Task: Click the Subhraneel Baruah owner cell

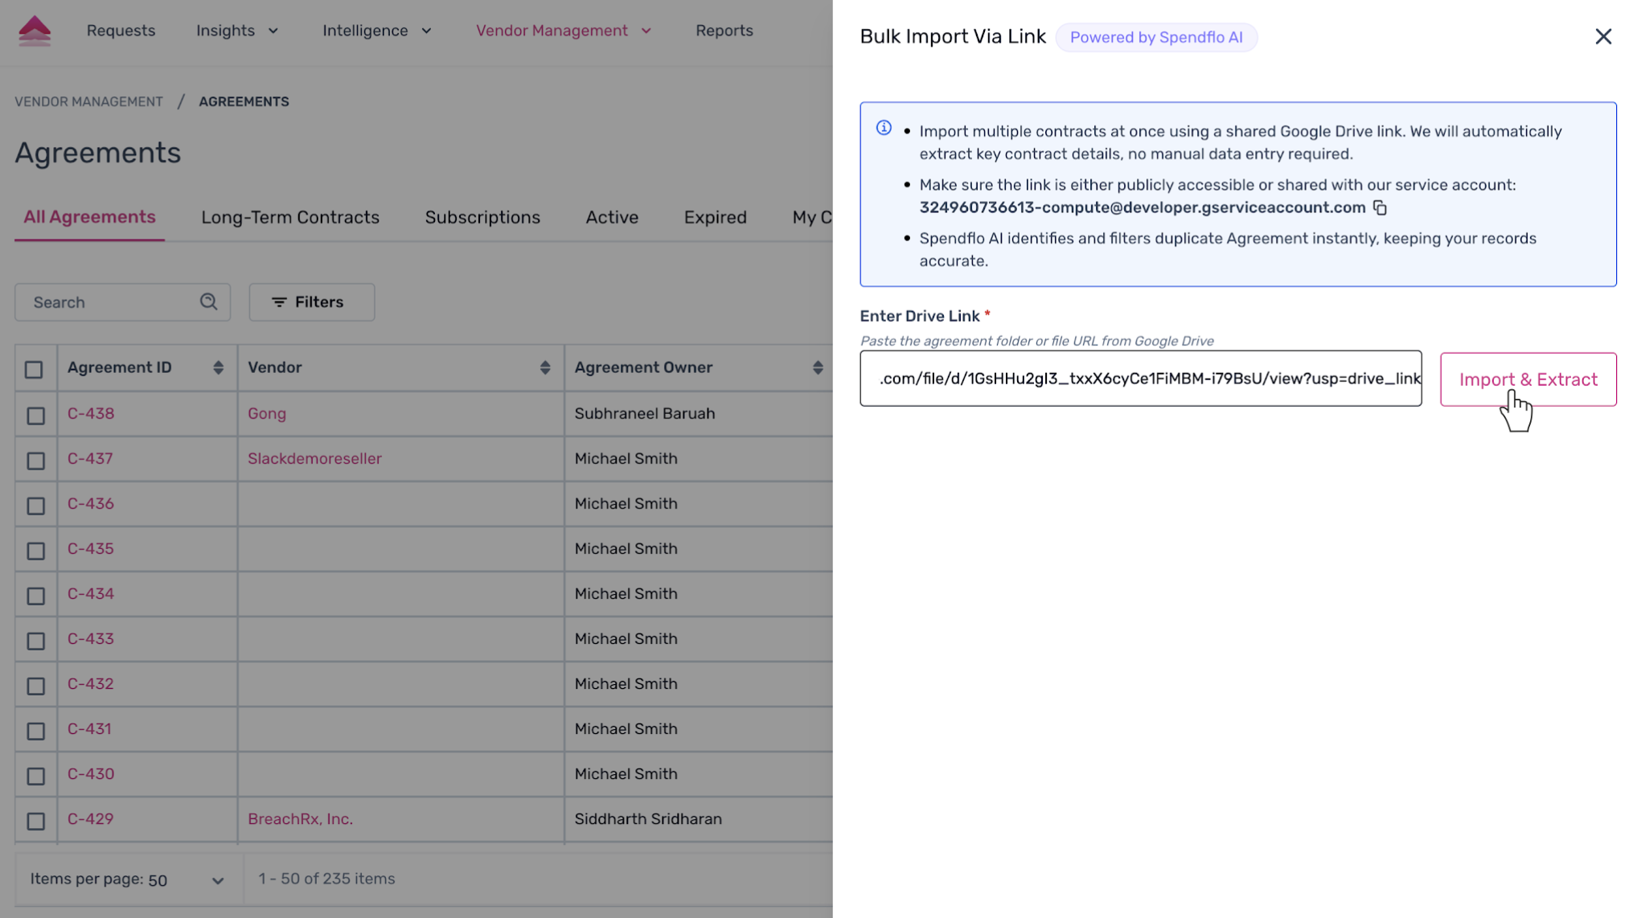Action: pos(644,413)
